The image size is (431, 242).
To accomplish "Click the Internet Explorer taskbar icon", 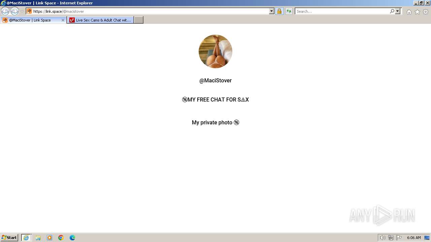I will click(26, 238).
